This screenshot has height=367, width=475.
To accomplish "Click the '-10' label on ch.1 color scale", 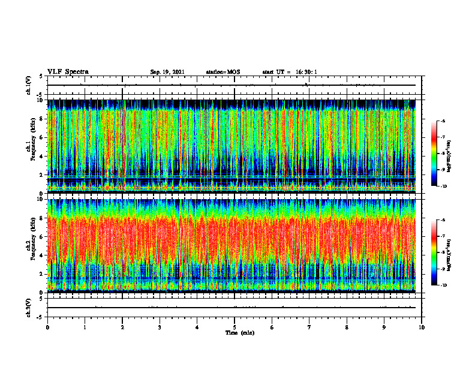I will pyautogui.click(x=444, y=186).
